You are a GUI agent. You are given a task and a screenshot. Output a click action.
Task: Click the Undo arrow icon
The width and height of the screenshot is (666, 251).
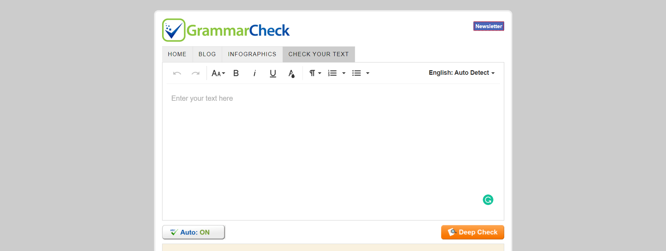click(177, 73)
